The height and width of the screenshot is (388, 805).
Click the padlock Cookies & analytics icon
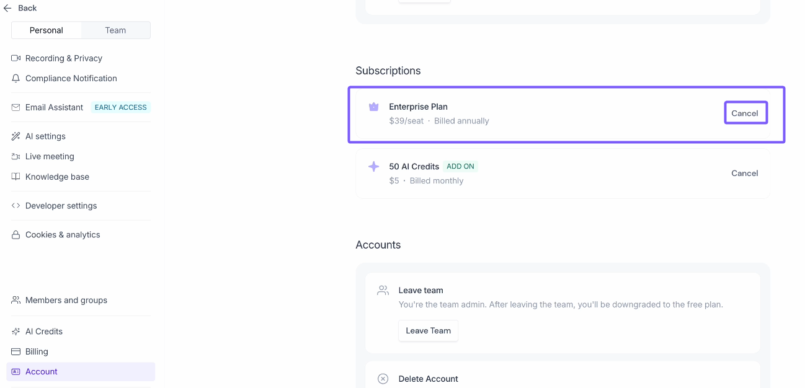tap(16, 235)
